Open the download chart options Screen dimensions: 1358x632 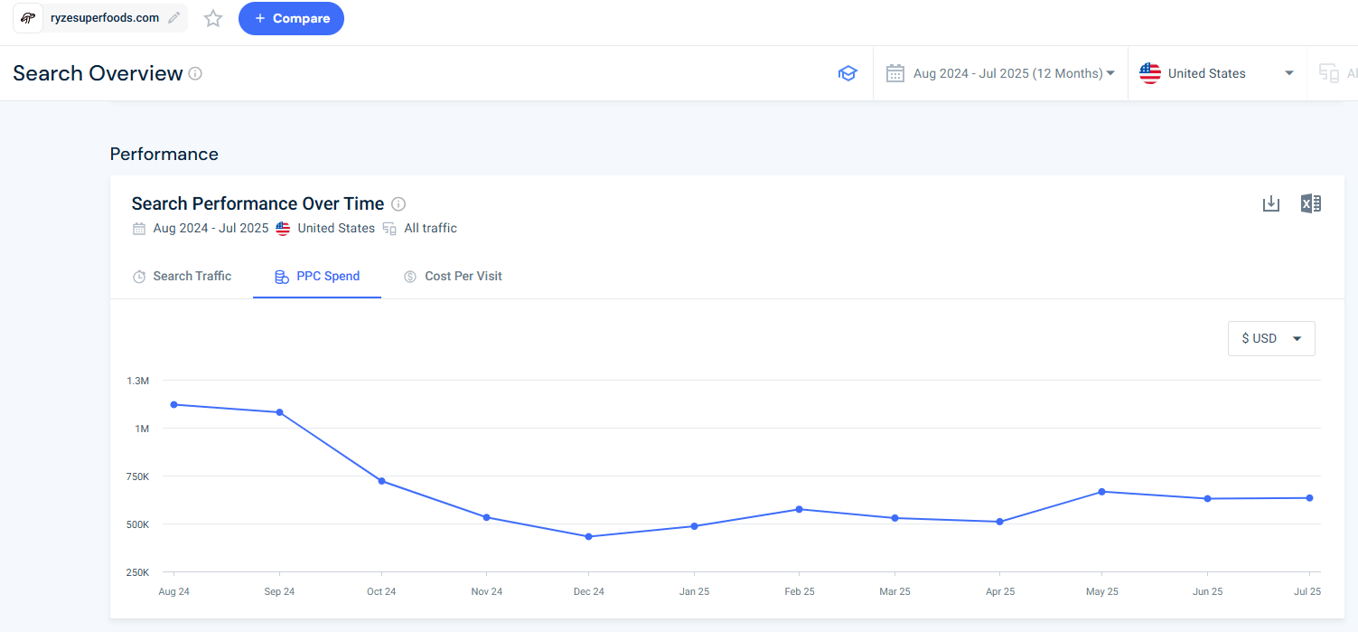[x=1270, y=203]
